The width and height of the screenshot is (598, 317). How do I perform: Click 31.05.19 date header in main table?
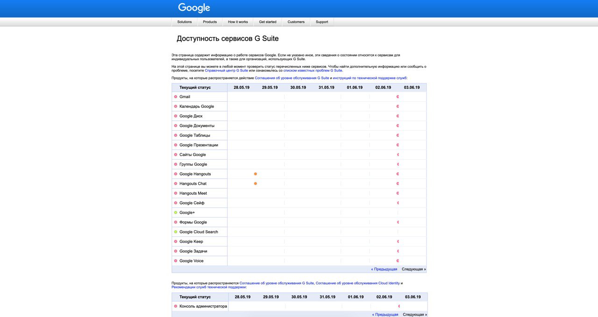(327, 87)
